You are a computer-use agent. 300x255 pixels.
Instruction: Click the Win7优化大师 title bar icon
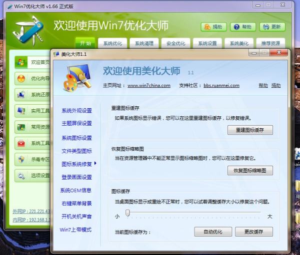[x=9, y=6]
